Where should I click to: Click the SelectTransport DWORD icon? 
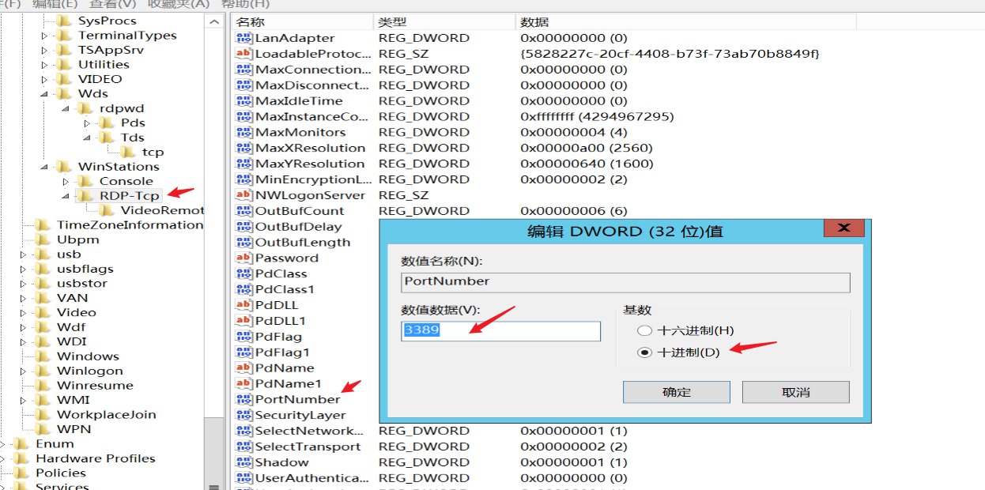(243, 447)
